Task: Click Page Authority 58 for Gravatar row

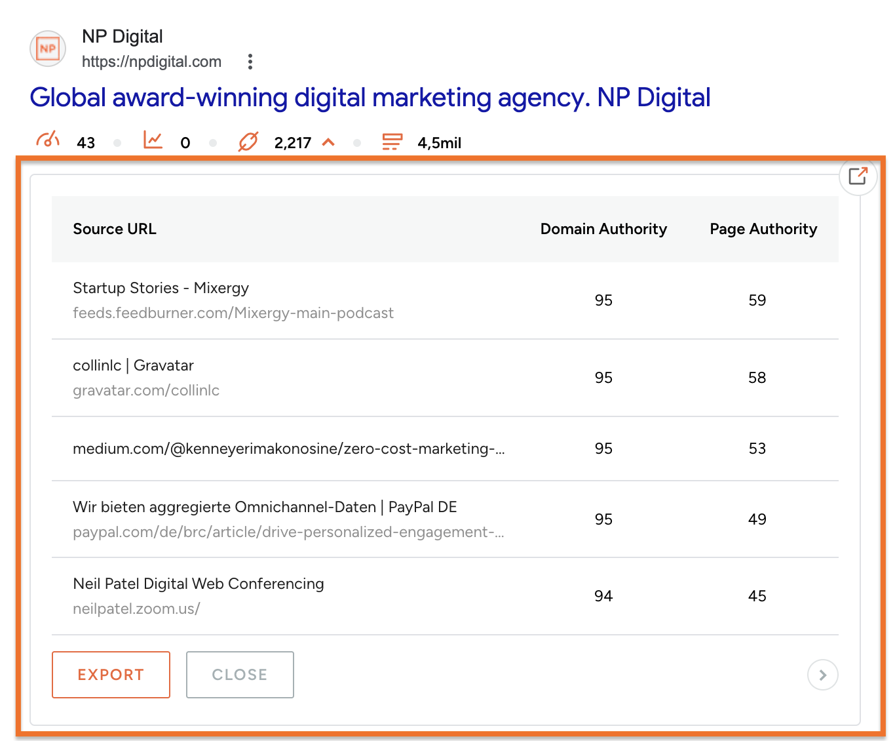Action: tap(757, 378)
